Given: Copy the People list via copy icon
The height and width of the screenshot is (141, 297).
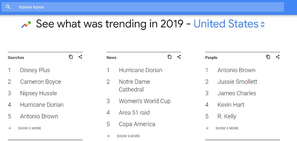Looking at the screenshot, I should [x=268, y=57].
